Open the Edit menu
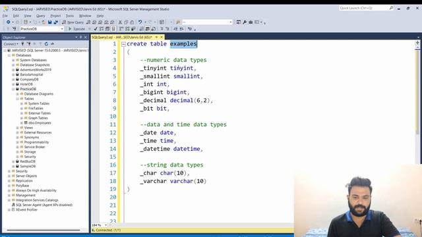The height and width of the screenshot is (237, 422). point(16,16)
